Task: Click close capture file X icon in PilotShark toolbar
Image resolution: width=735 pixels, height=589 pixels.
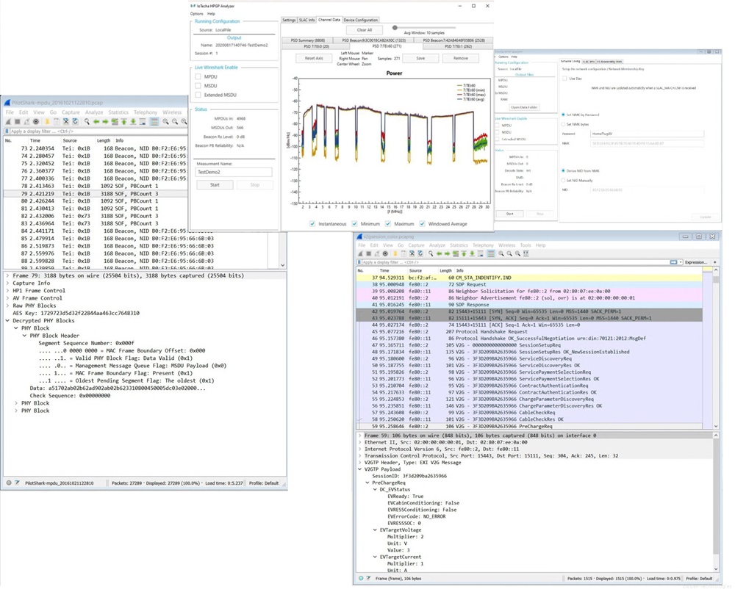Action: 66,122
